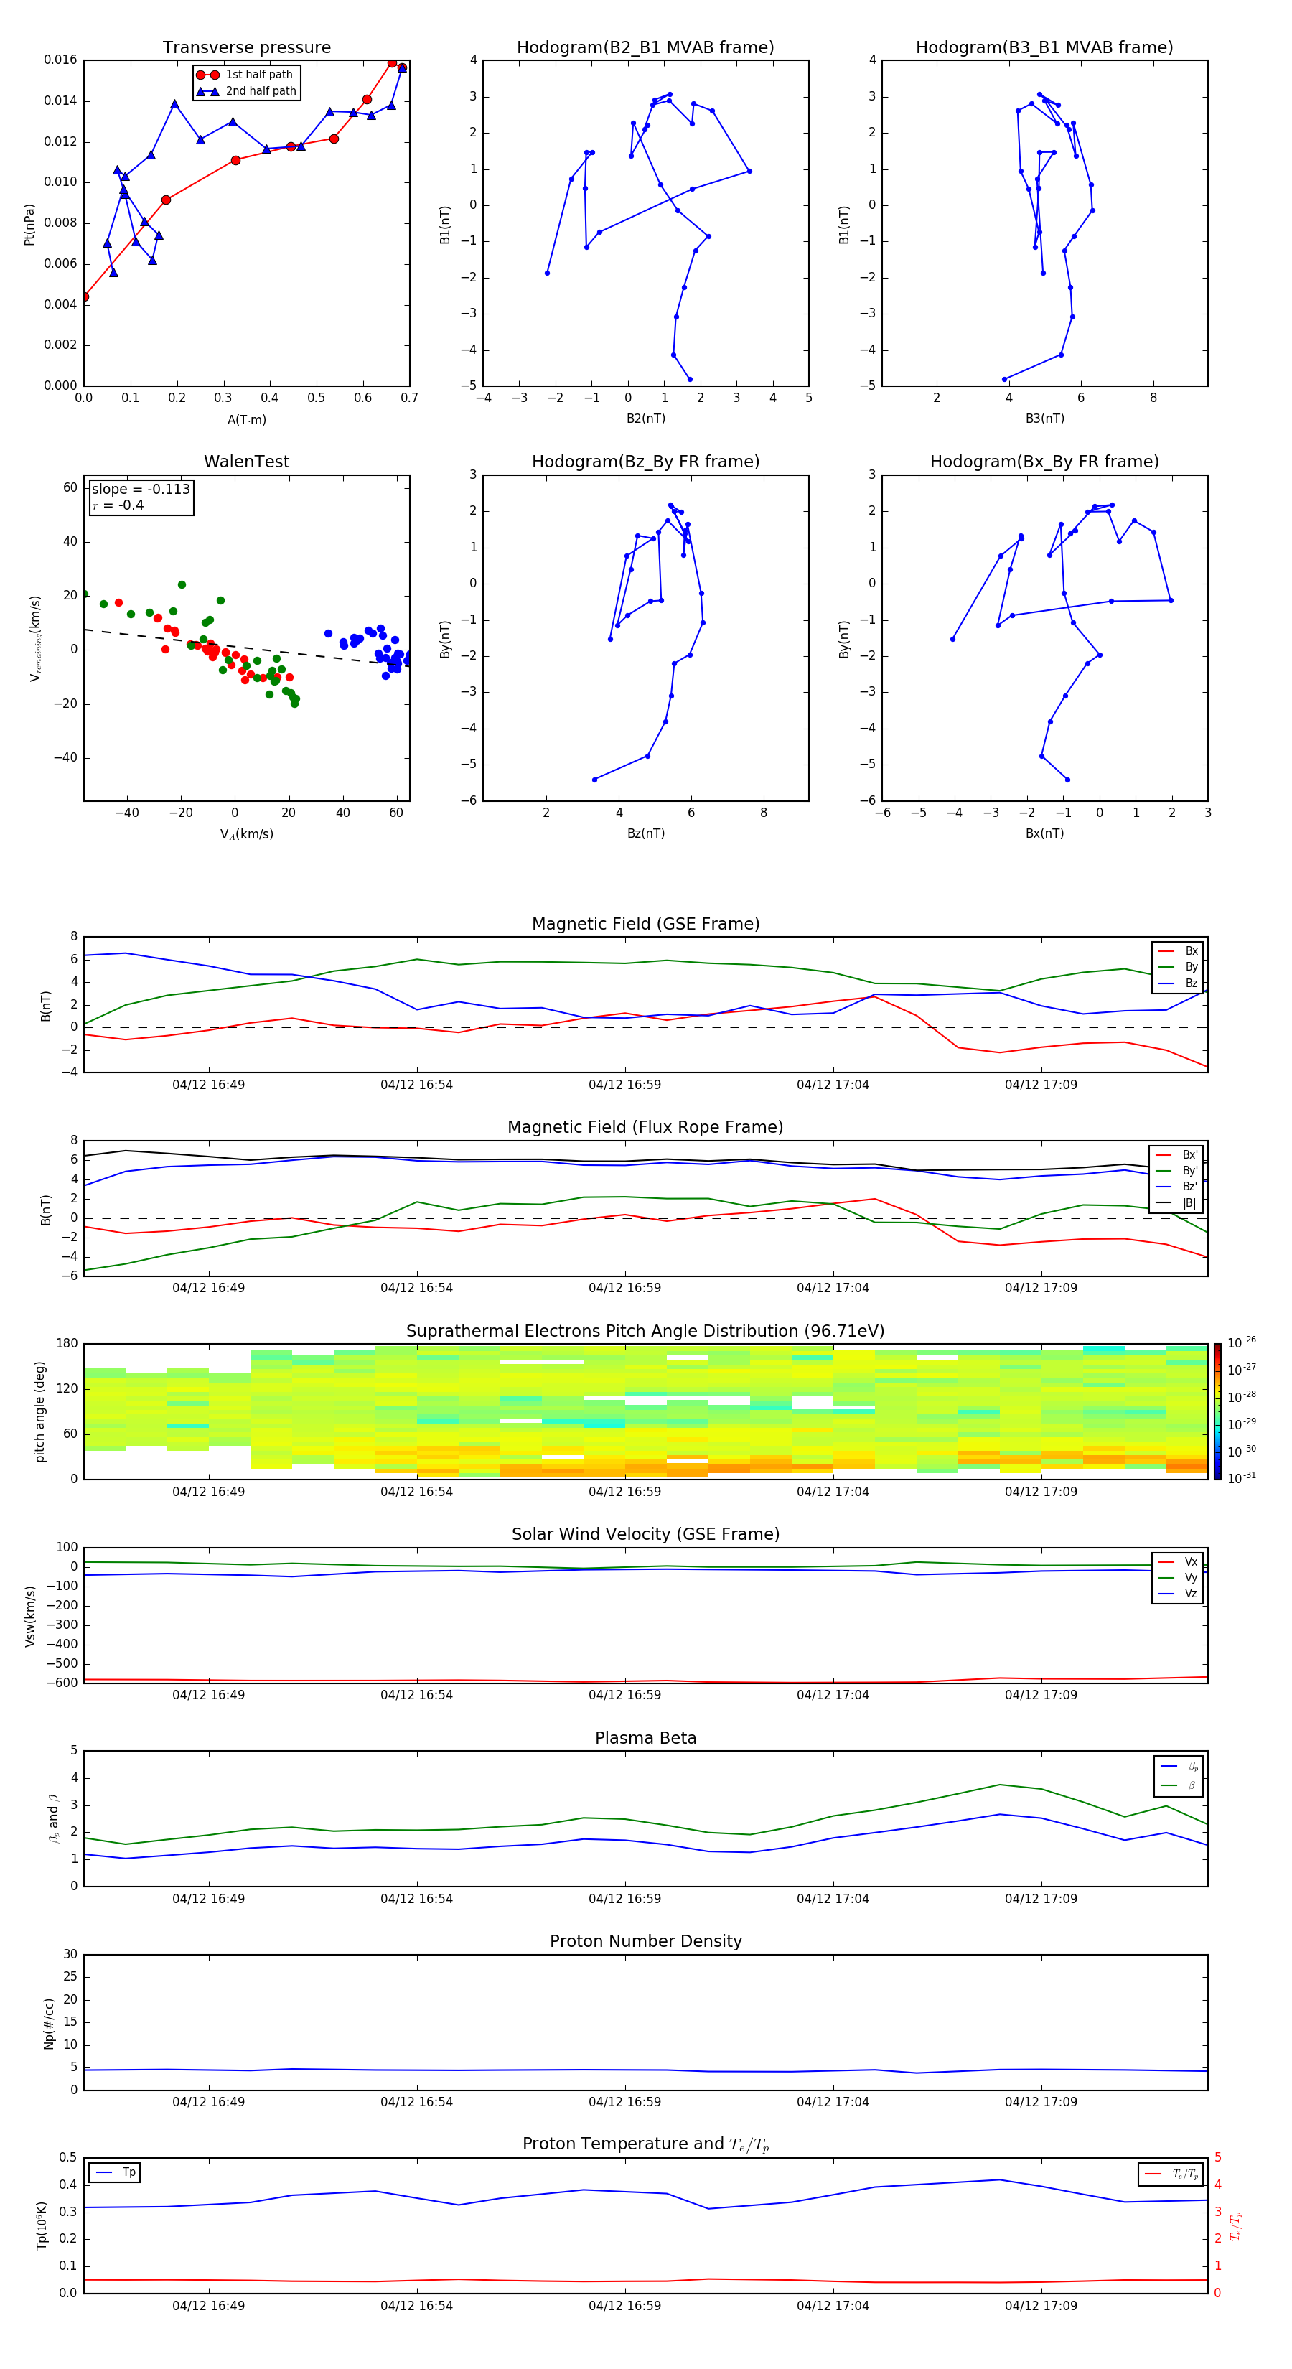Select 'Vz' in the solar wind legend
The width and height of the screenshot is (1292, 2369).
click(x=1178, y=1594)
